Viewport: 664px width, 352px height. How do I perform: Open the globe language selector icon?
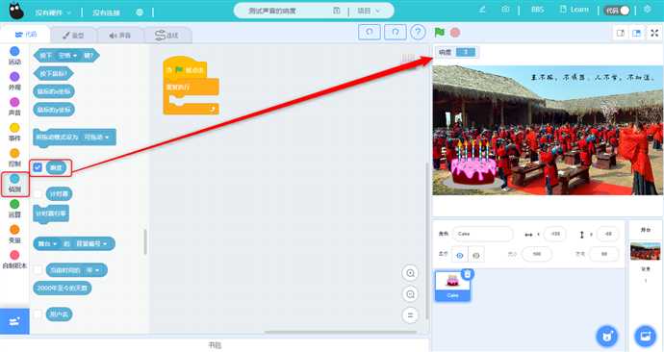click(140, 13)
